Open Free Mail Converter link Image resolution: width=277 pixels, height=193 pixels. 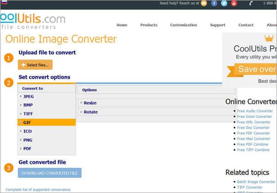pyautogui.click(x=253, y=139)
